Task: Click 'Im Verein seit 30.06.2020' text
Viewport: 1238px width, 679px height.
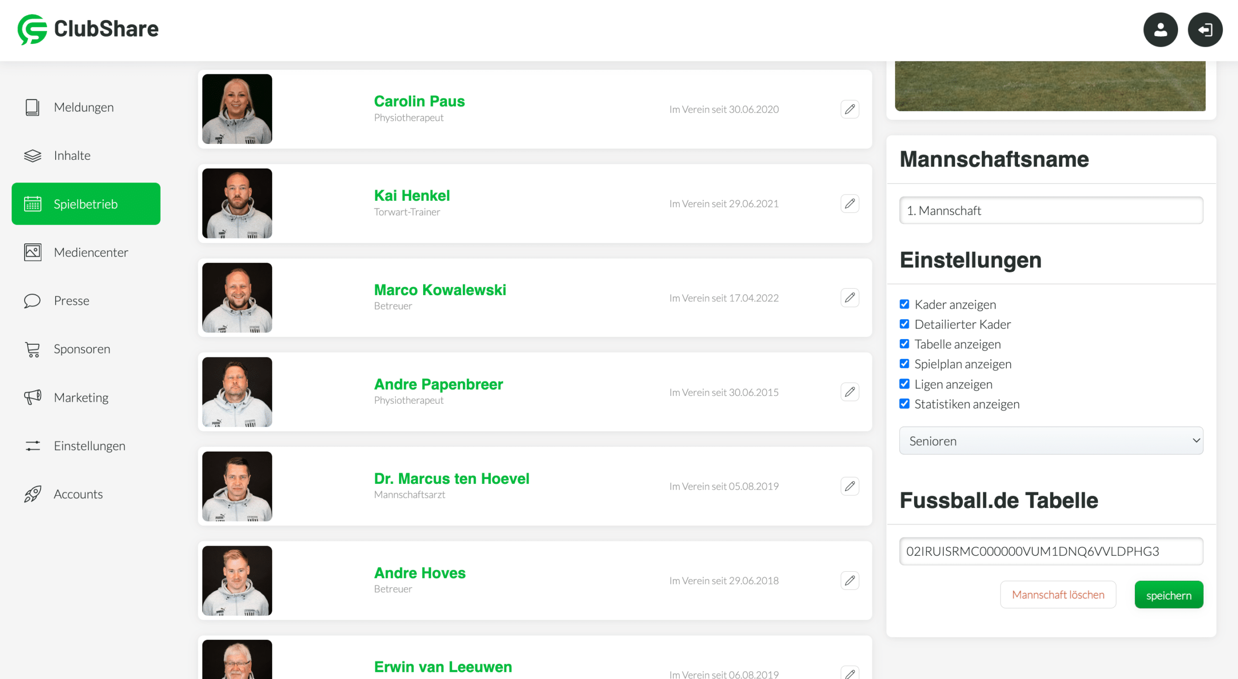Action: click(x=724, y=110)
